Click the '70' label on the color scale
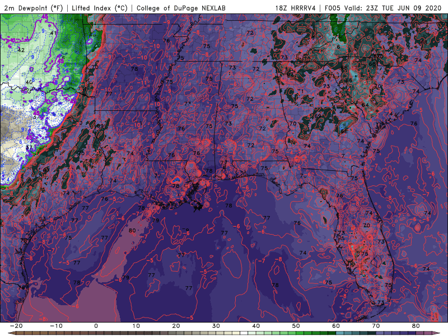This screenshot has width=448, height=336. click(376, 326)
